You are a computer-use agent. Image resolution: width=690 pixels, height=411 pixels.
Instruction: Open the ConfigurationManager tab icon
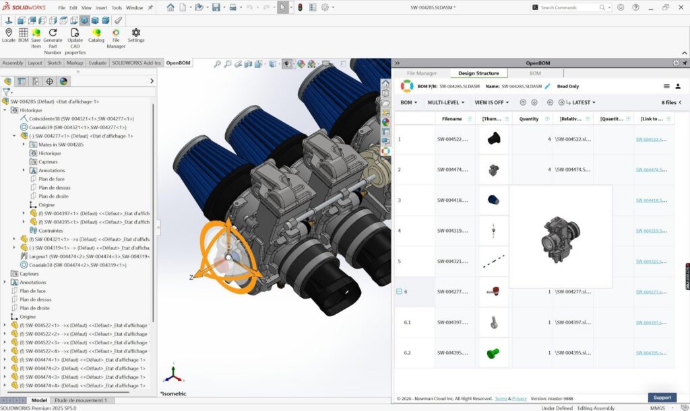click(35, 81)
